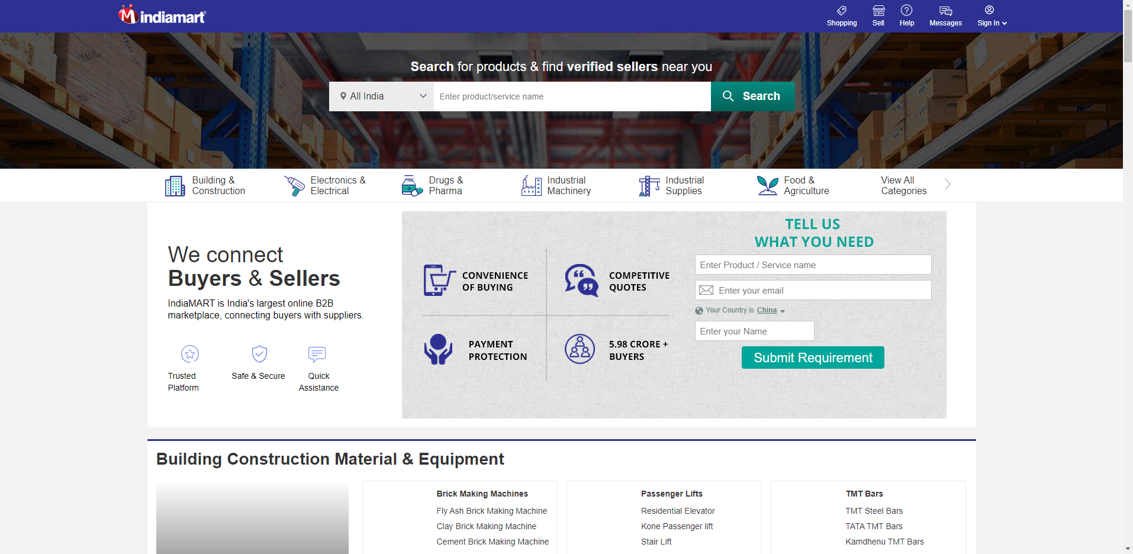Image resolution: width=1133 pixels, height=554 pixels.
Task: Click the green Search button
Action: pyautogui.click(x=753, y=96)
